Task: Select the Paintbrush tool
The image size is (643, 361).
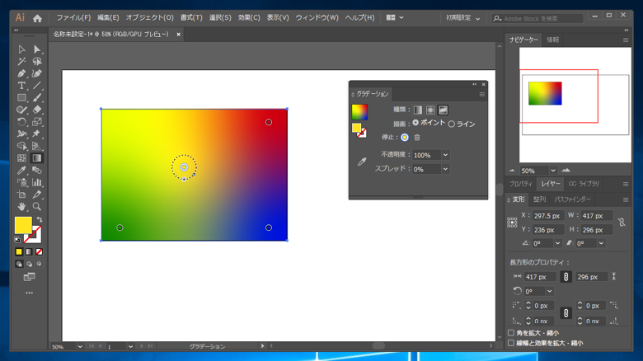Action: (37, 97)
